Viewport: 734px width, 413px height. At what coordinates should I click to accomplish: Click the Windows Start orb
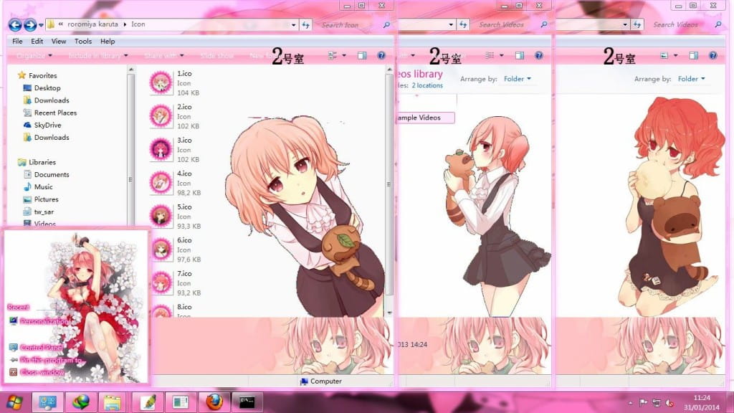pyautogui.click(x=15, y=401)
